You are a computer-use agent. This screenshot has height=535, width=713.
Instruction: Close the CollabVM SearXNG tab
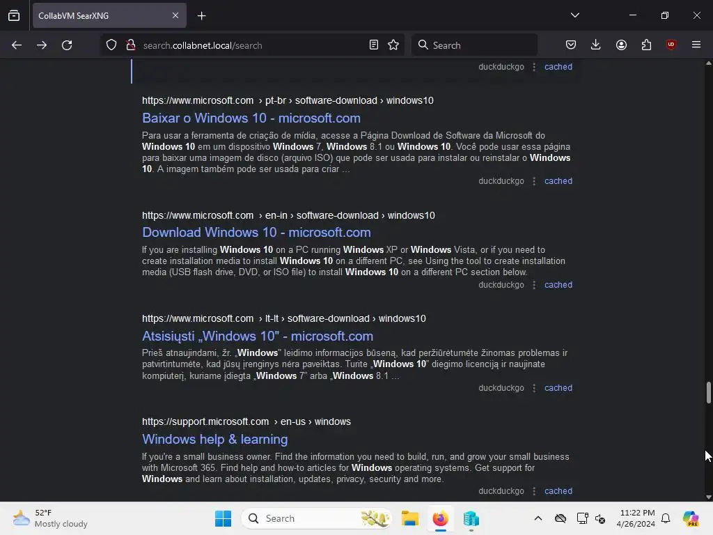[x=175, y=15]
